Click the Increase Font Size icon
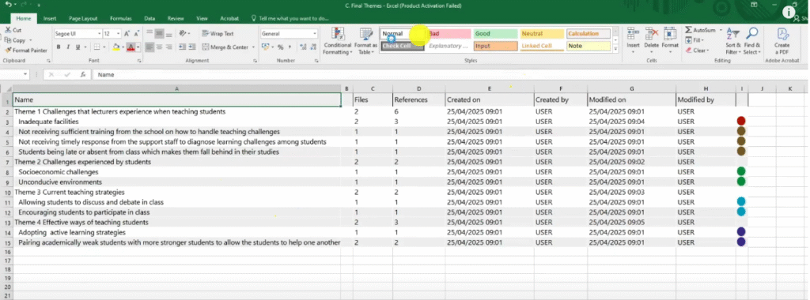The image size is (810, 300). pyautogui.click(x=127, y=33)
